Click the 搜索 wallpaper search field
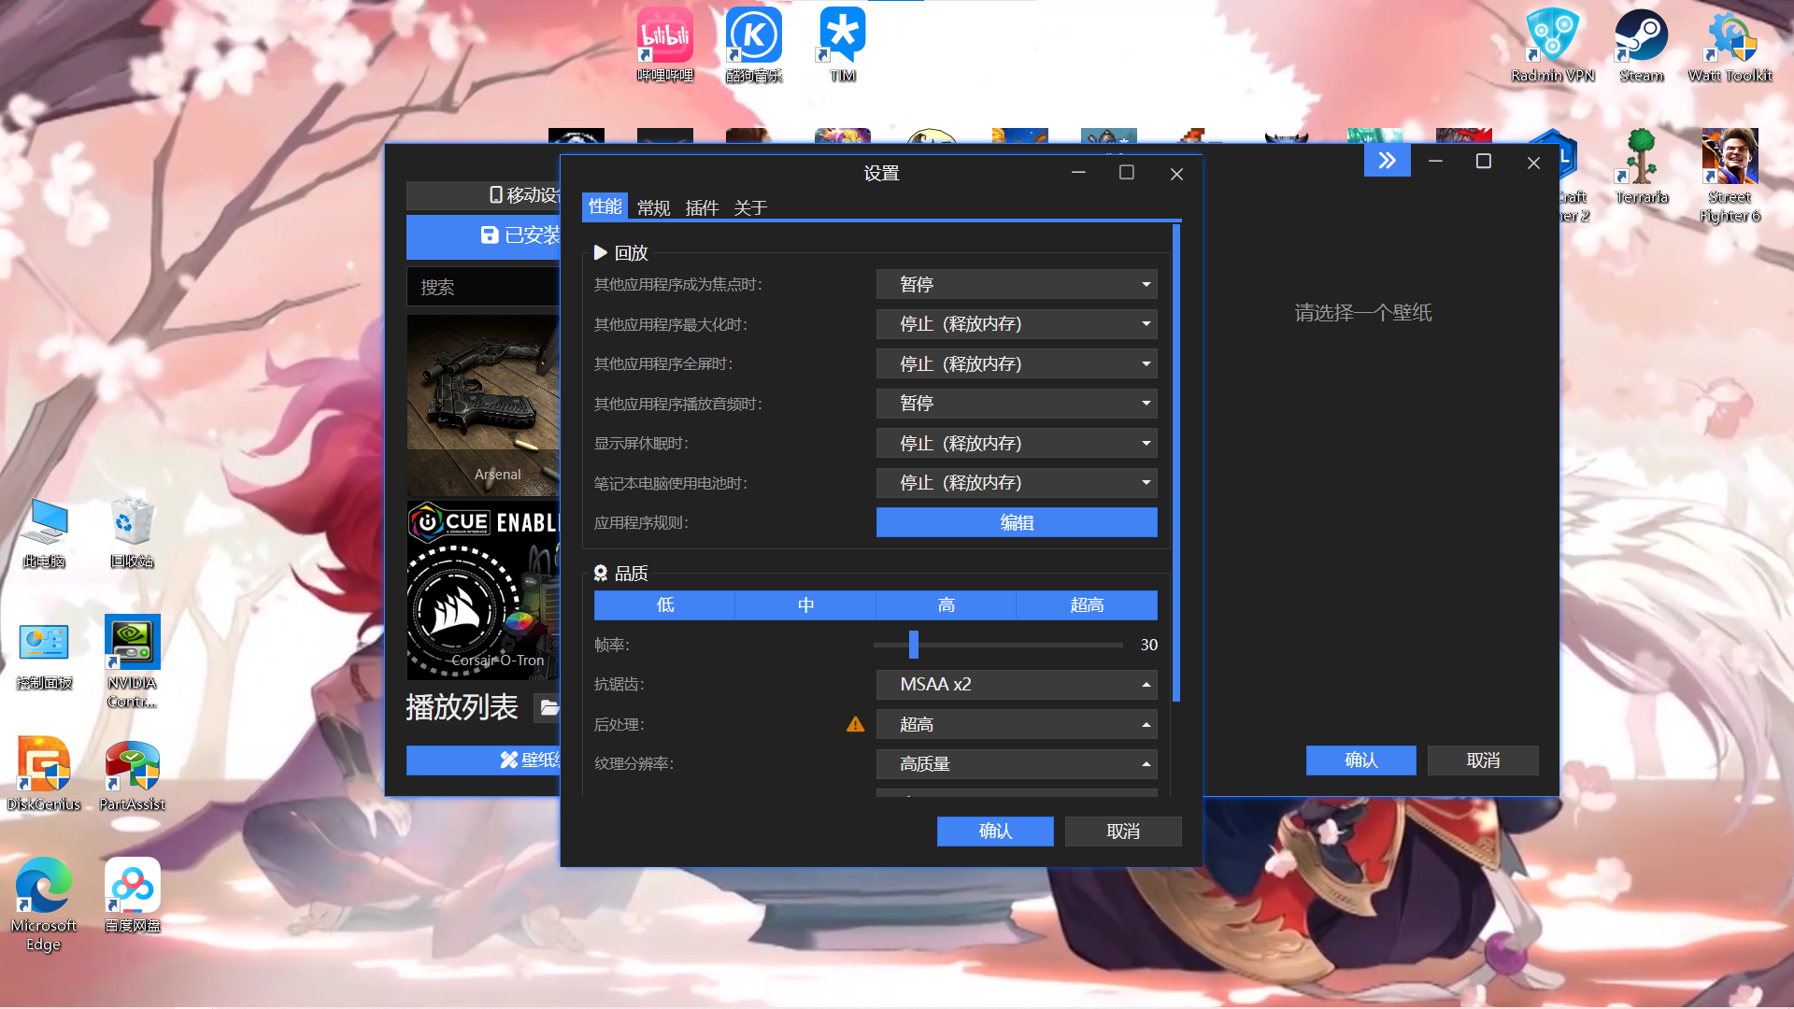Image resolution: width=1794 pixels, height=1009 pixels. [x=483, y=287]
